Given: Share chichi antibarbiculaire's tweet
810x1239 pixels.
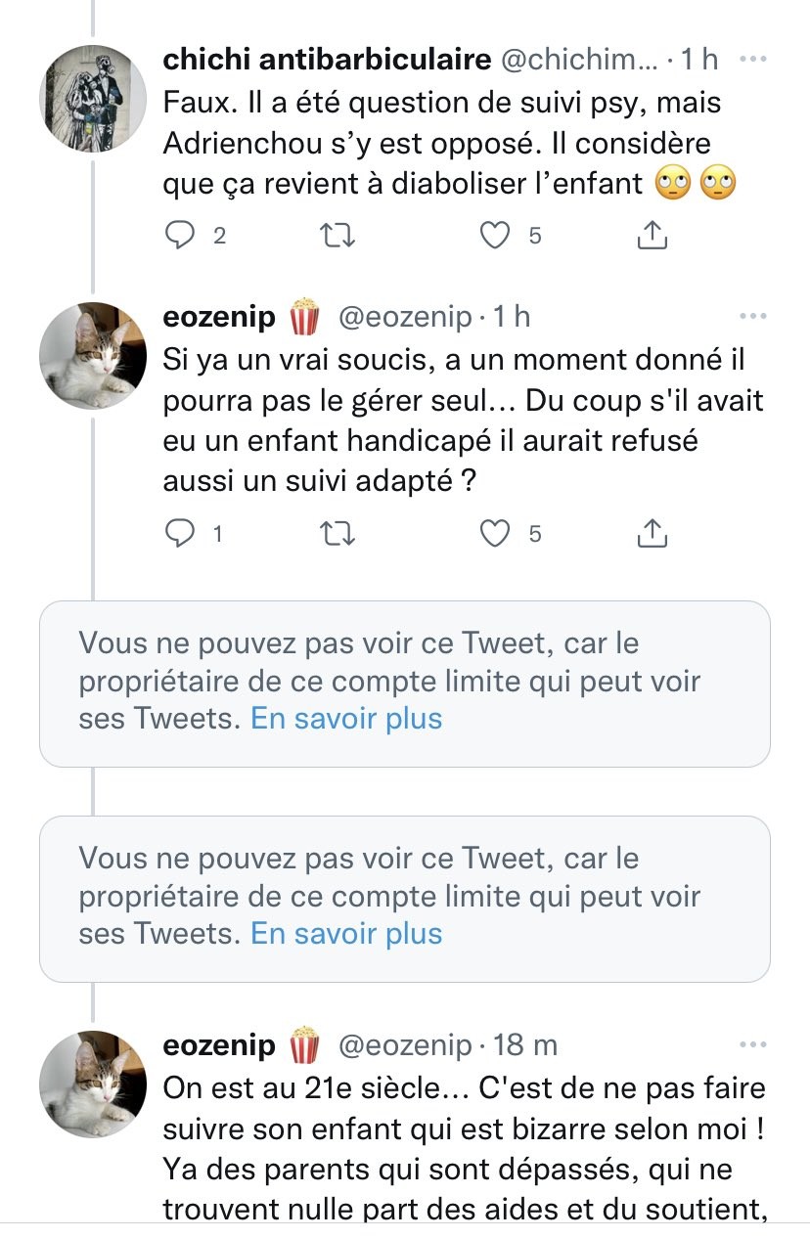Looking at the screenshot, I should [x=652, y=236].
